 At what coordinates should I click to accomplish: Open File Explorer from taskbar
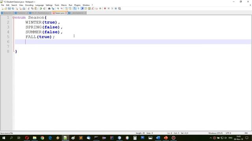click(x=35, y=138)
